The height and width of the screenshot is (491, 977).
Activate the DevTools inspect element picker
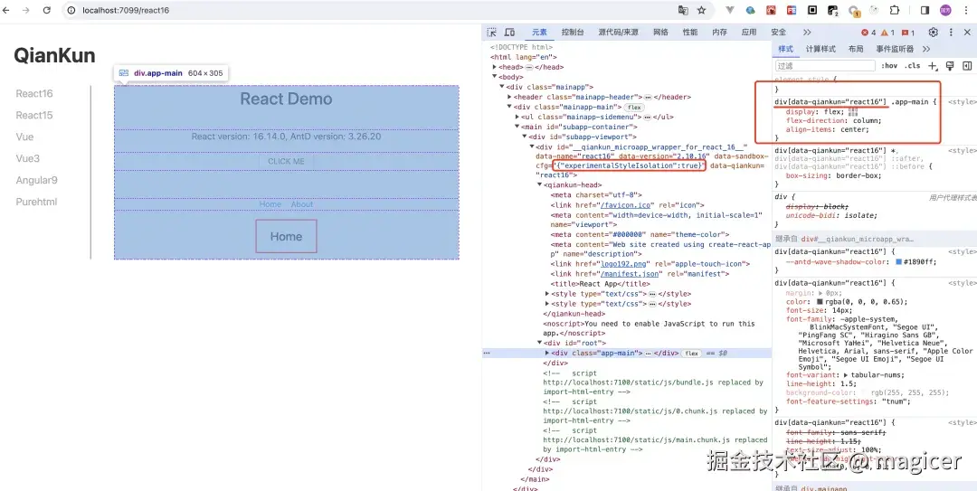click(x=491, y=33)
